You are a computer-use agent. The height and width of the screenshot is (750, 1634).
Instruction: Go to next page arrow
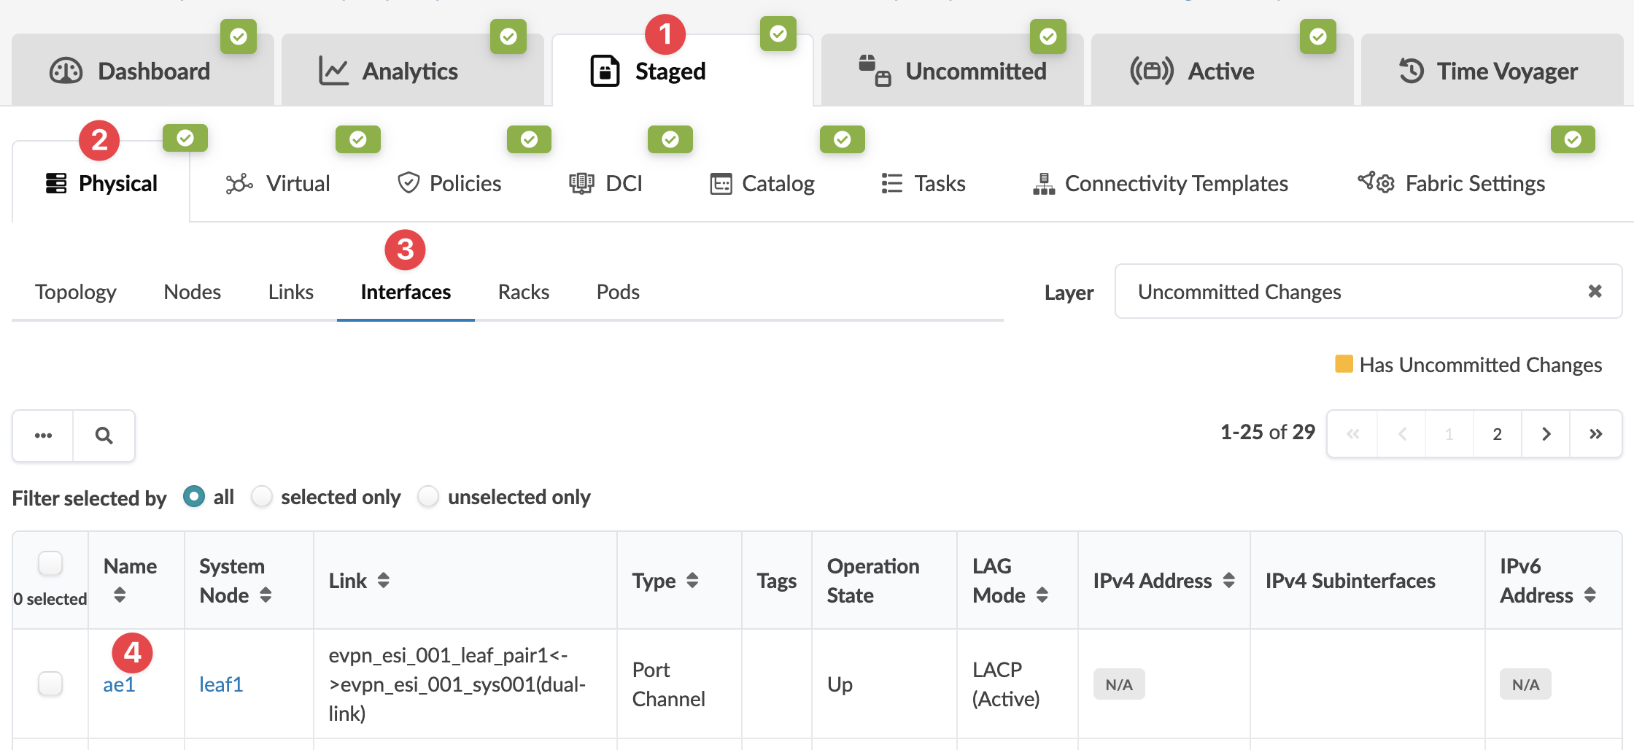tap(1546, 434)
